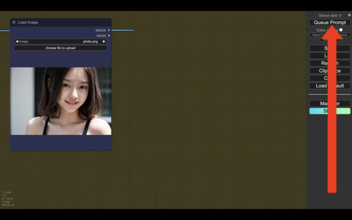Image resolution: width=352 pixels, height=220 pixels.
Task: Open the settings icon beside Queue size
Action: [349, 15]
